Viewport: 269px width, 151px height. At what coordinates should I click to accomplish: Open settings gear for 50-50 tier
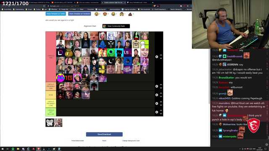157,95
